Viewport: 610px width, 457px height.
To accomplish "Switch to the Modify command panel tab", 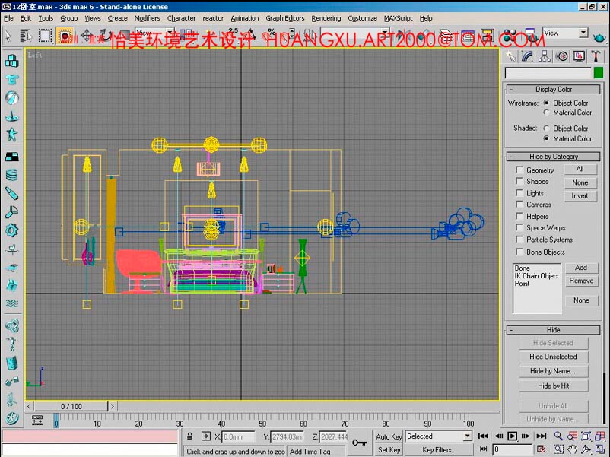I will pos(528,57).
